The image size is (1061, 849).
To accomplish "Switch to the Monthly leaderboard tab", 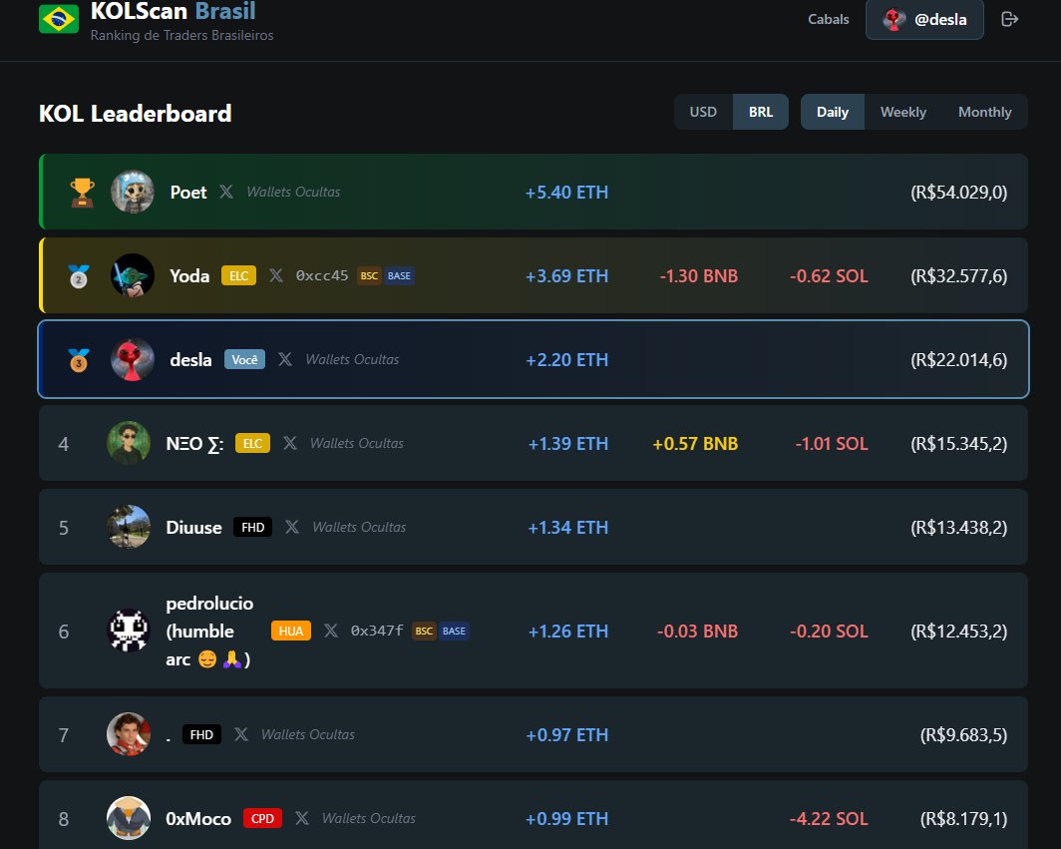I will [984, 112].
